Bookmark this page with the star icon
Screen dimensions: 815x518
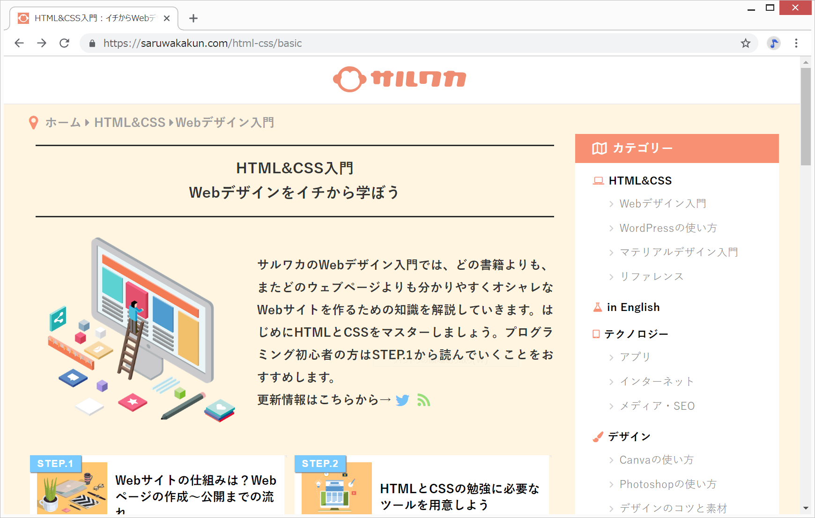pos(745,44)
